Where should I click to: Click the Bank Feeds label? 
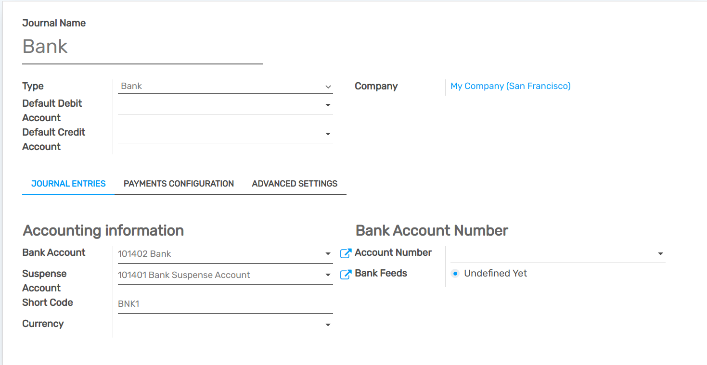380,273
